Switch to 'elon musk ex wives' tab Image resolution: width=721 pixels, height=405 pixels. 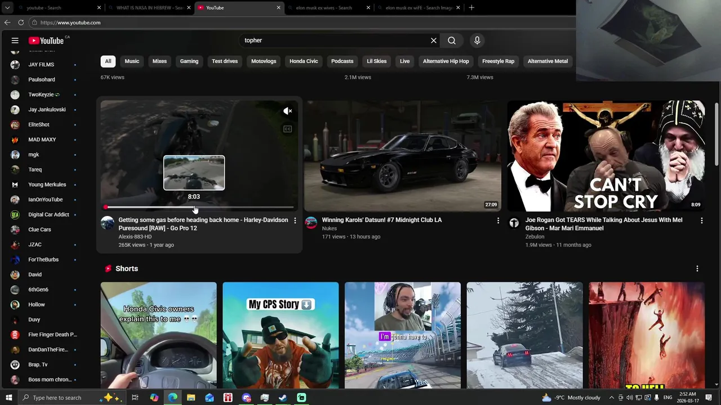tap(329, 8)
